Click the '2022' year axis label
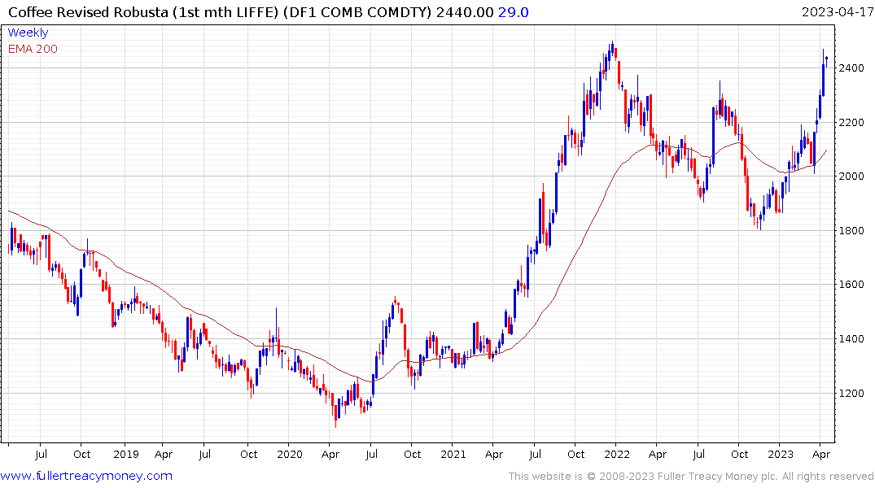This screenshot has height=488, width=875. pyautogui.click(x=617, y=454)
